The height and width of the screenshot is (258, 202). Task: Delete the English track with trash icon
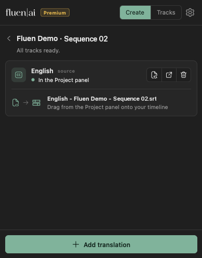pyautogui.click(x=183, y=75)
